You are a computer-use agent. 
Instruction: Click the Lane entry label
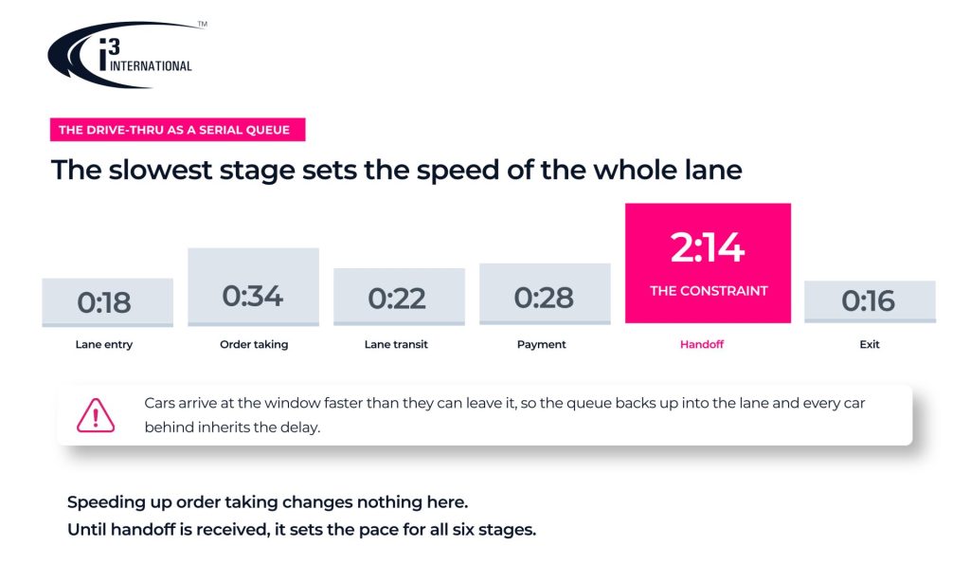point(104,344)
